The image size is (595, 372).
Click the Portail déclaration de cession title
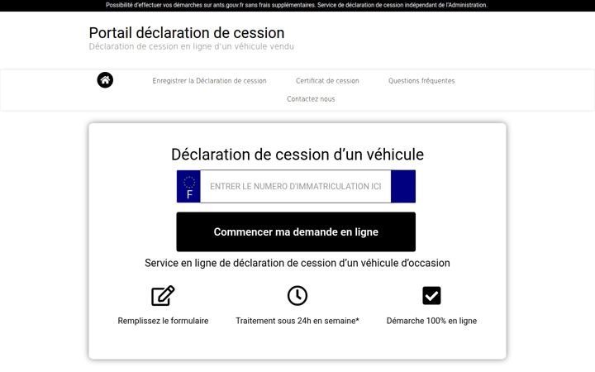click(x=187, y=33)
